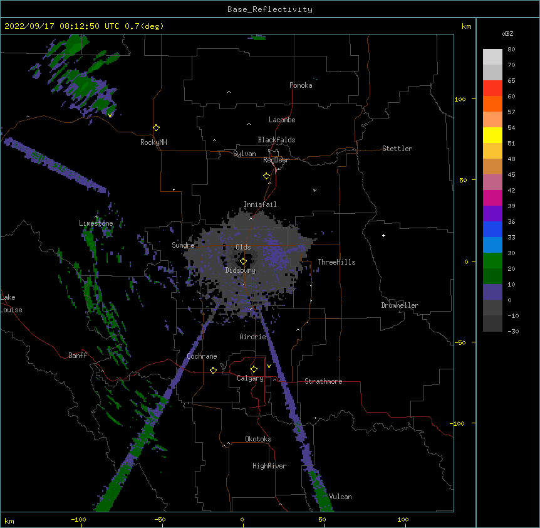This screenshot has height=528, width=540.
Task: Click the white plus marker north of Drumheller
Action: pos(383,235)
